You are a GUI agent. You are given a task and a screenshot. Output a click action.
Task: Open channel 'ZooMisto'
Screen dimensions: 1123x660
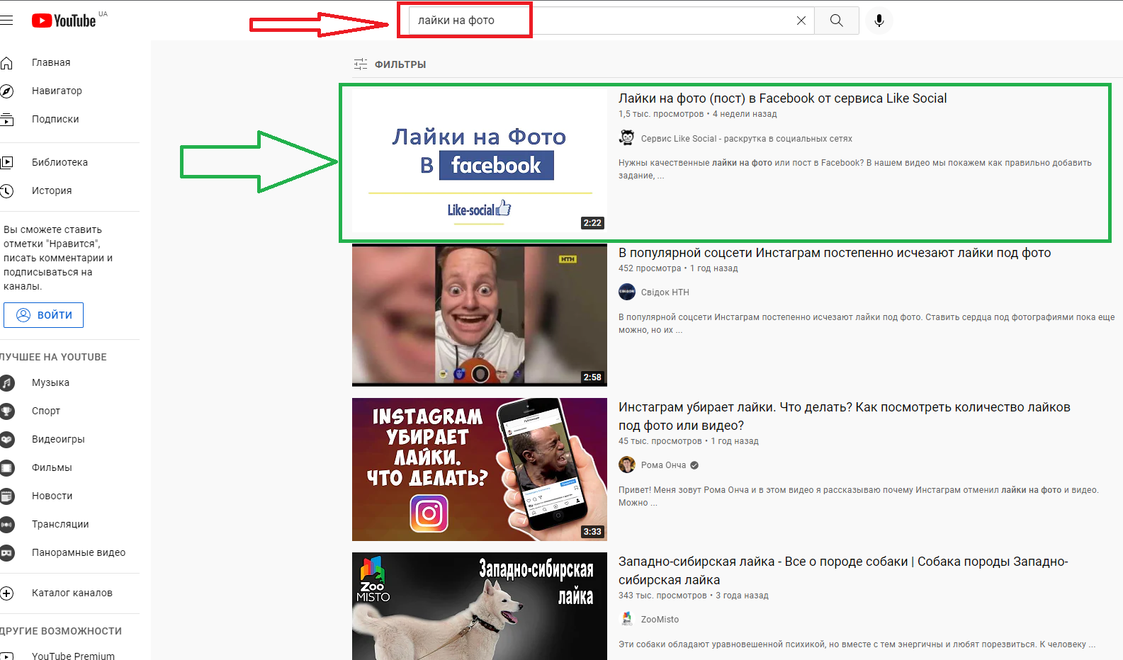(x=660, y=620)
